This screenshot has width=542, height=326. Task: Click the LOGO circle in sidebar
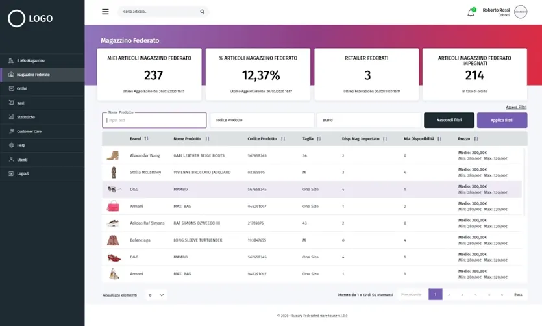[17, 18]
